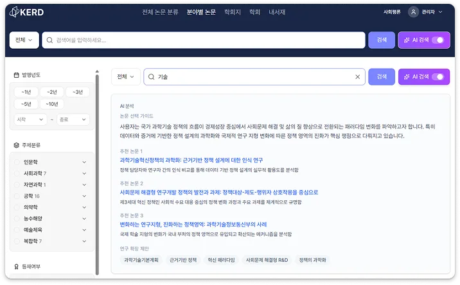Viewport: 460px width, 285px height.
Task: Open the 내서재 menu
Action: pyautogui.click(x=277, y=12)
